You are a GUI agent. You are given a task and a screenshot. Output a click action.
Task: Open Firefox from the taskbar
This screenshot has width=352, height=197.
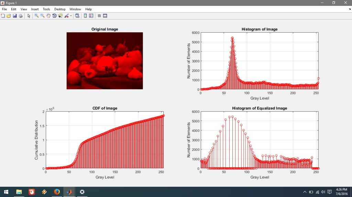(57, 192)
